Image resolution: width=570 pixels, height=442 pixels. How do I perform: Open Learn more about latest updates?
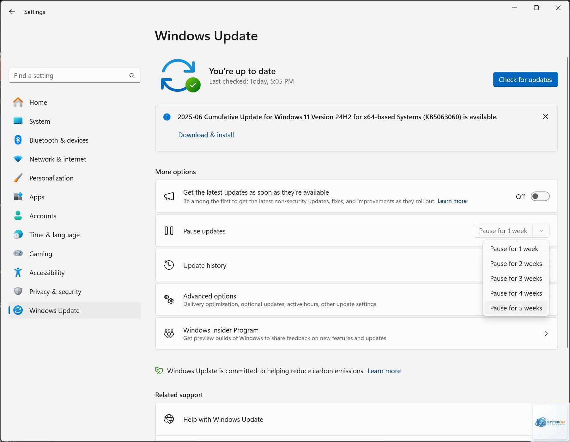[x=452, y=201]
